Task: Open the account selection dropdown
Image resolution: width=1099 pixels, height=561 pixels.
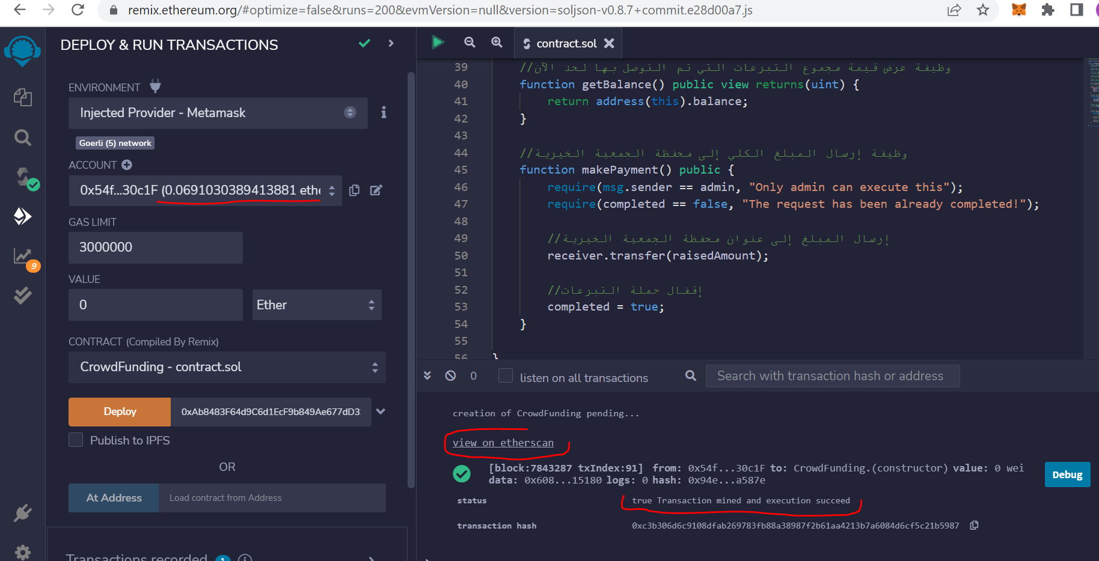Action: click(x=205, y=190)
